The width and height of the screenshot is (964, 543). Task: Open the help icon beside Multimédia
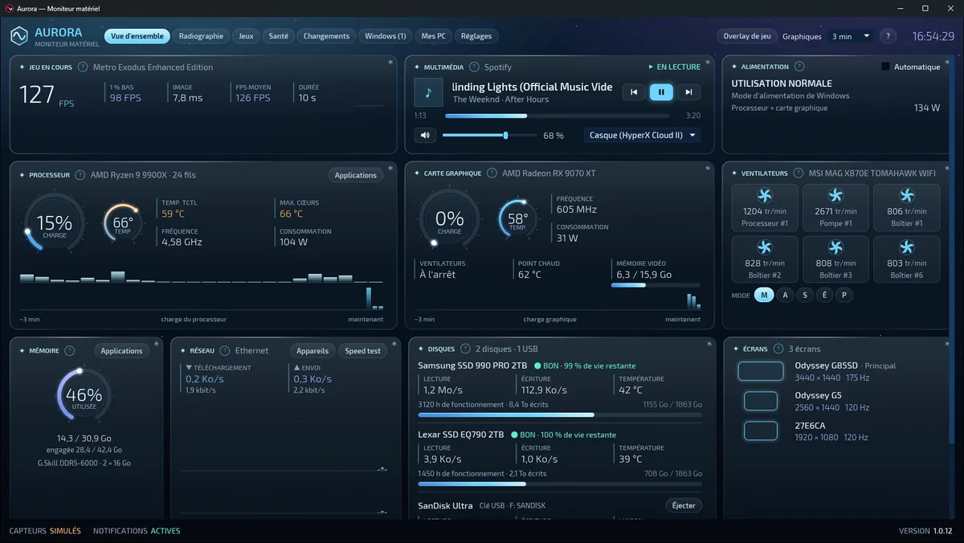pyautogui.click(x=474, y=67)
